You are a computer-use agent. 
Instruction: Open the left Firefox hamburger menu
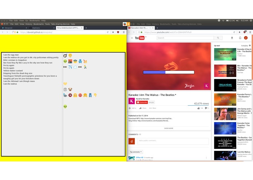[x=124, y=32]
